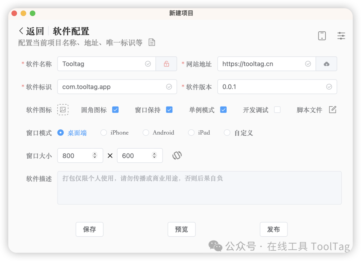Open the mobile device preview icon
Screen dimensions: 361x261
coord(322,36)
